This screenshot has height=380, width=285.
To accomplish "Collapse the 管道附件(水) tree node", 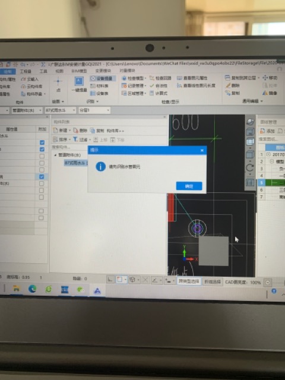I will click(x=55, y=155).
